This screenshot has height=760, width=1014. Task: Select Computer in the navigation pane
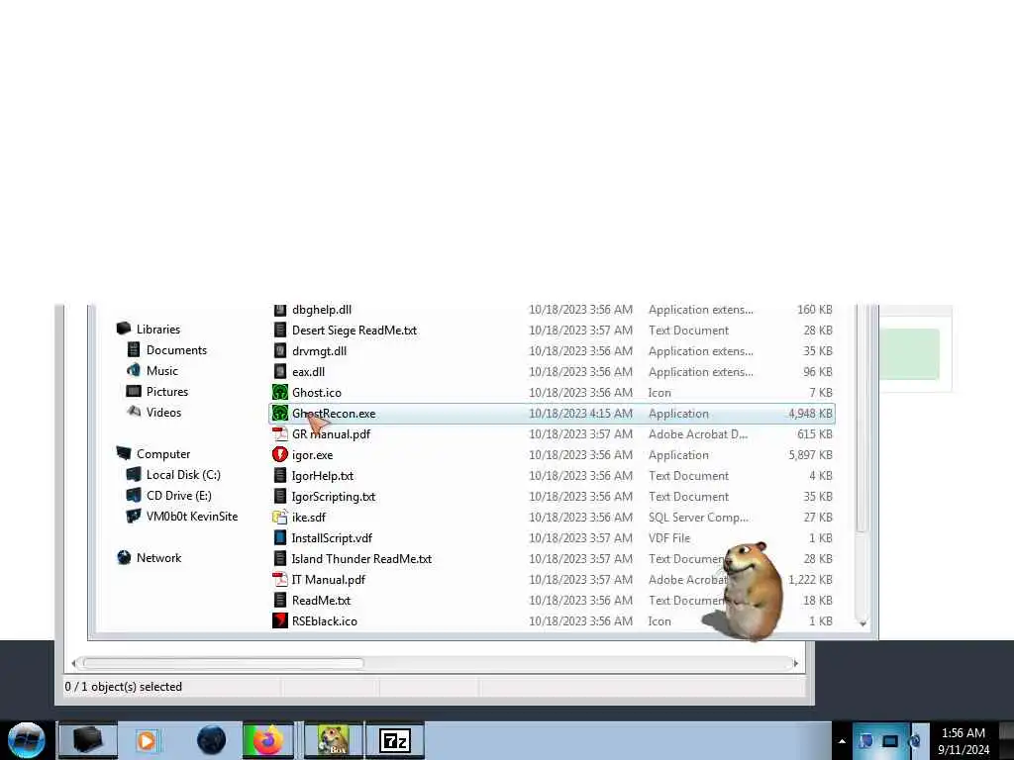[x=163, y=453]
